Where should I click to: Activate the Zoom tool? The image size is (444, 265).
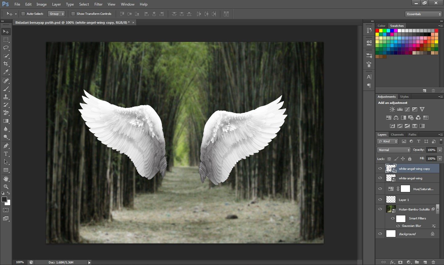point(6,187)
